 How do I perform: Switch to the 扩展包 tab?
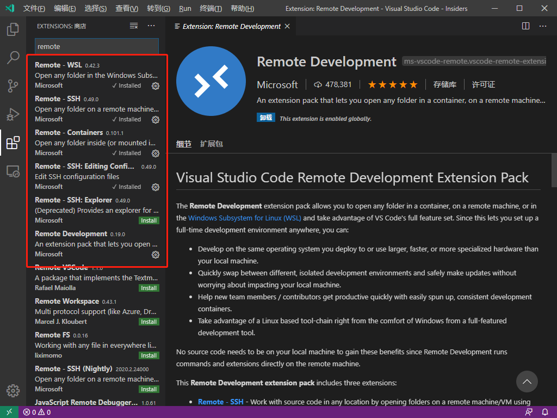click(x=212, y=144)
